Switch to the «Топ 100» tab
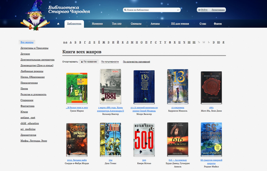The height and width of the screenshot is (171, 267). 117,24
